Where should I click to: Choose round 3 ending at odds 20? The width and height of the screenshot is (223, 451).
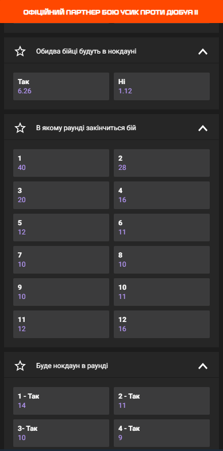[61, 195]
